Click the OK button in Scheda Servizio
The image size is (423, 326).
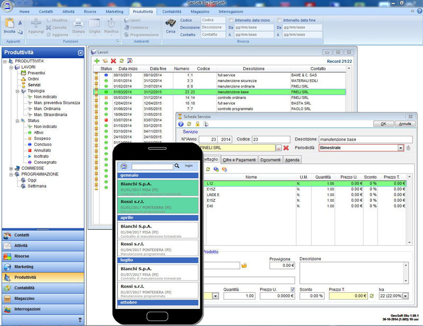pos(383,124)
